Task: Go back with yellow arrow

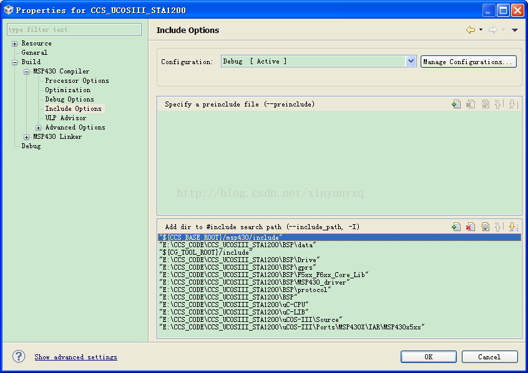Action: 471,30
